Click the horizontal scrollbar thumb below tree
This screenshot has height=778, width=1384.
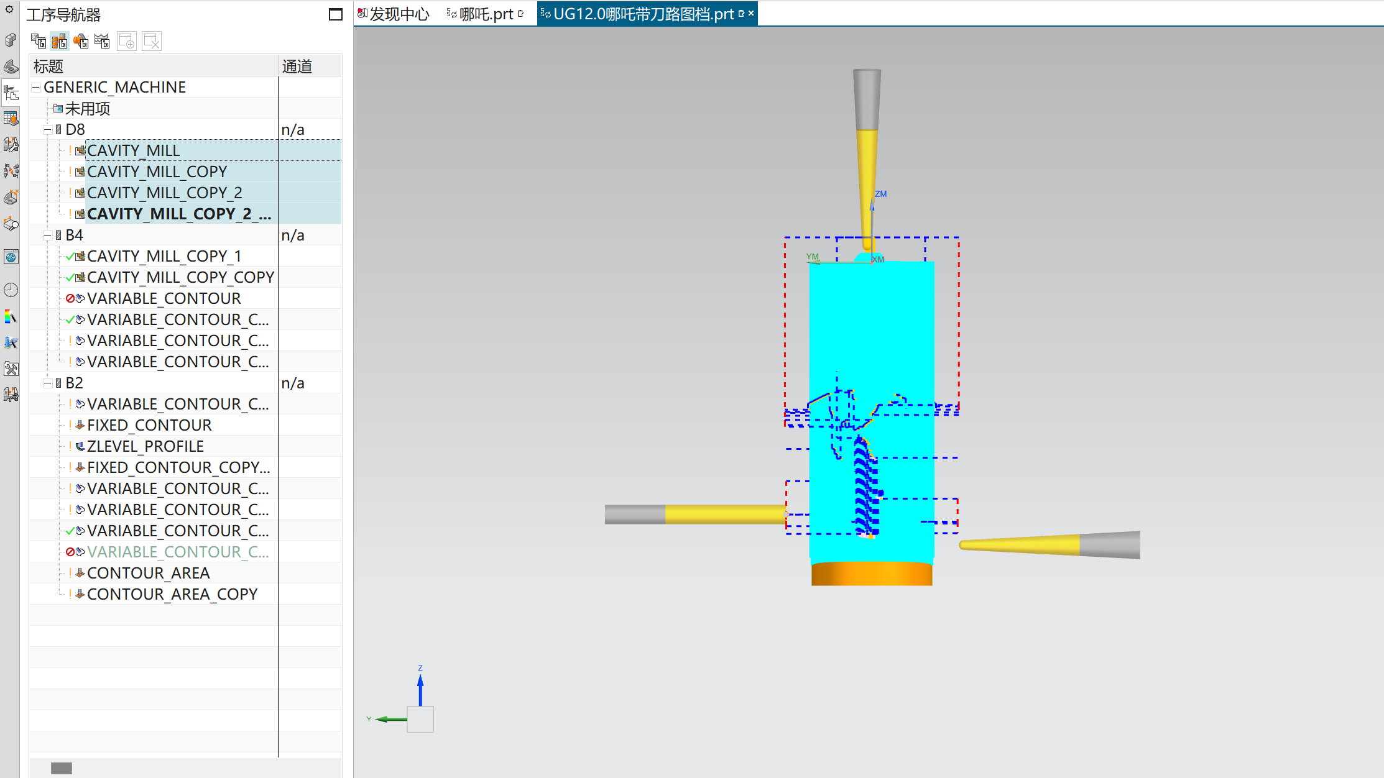click(x=62, y=768)
